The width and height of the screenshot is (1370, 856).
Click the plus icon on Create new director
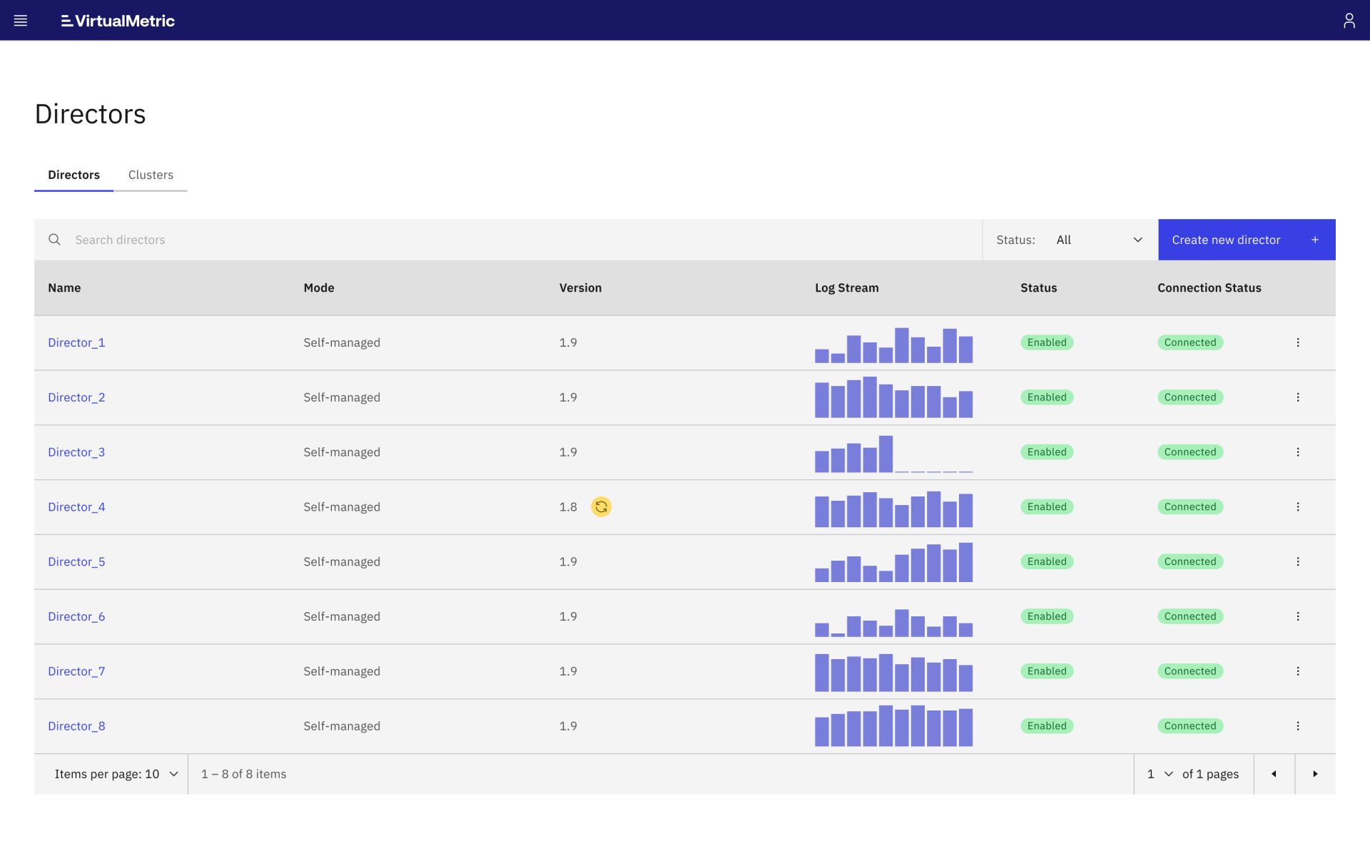click(1315, 240)
